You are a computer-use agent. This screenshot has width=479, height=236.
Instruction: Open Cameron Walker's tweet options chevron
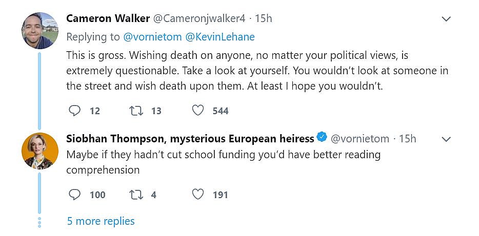[446, 19]
